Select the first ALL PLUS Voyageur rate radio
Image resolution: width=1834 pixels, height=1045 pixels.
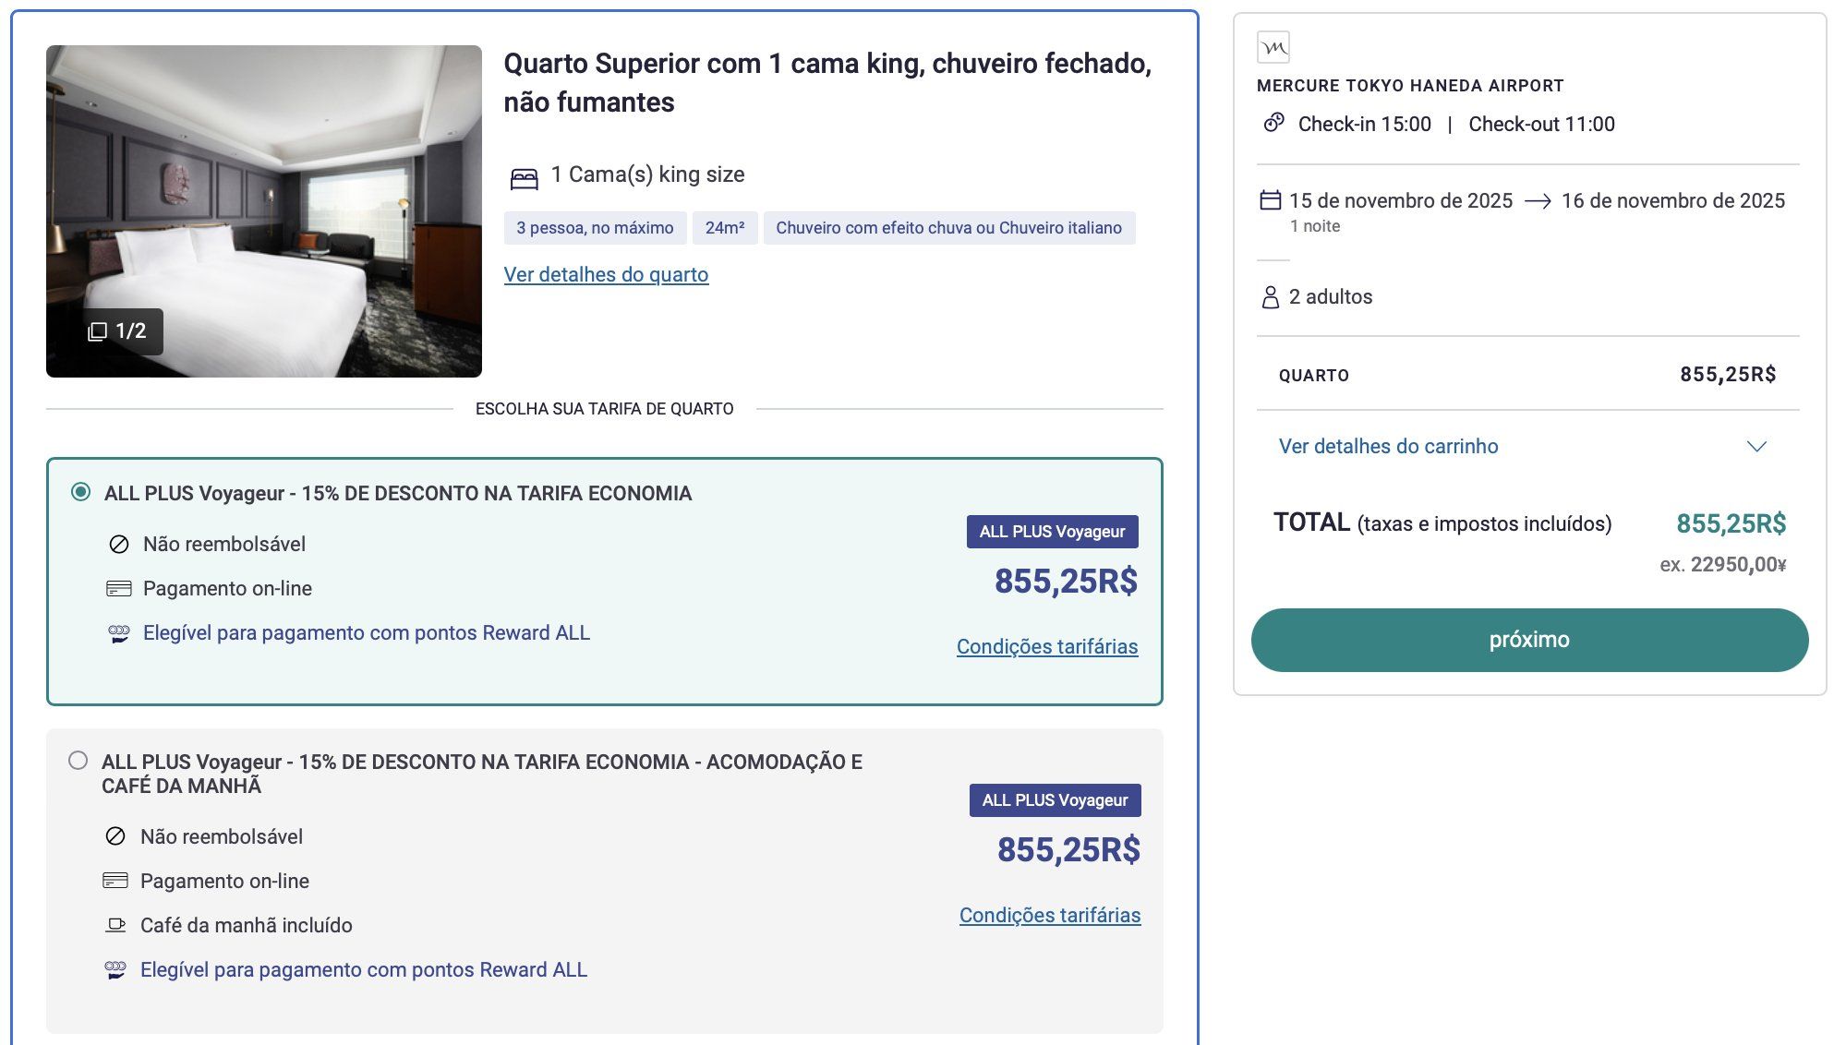point(80,492)
